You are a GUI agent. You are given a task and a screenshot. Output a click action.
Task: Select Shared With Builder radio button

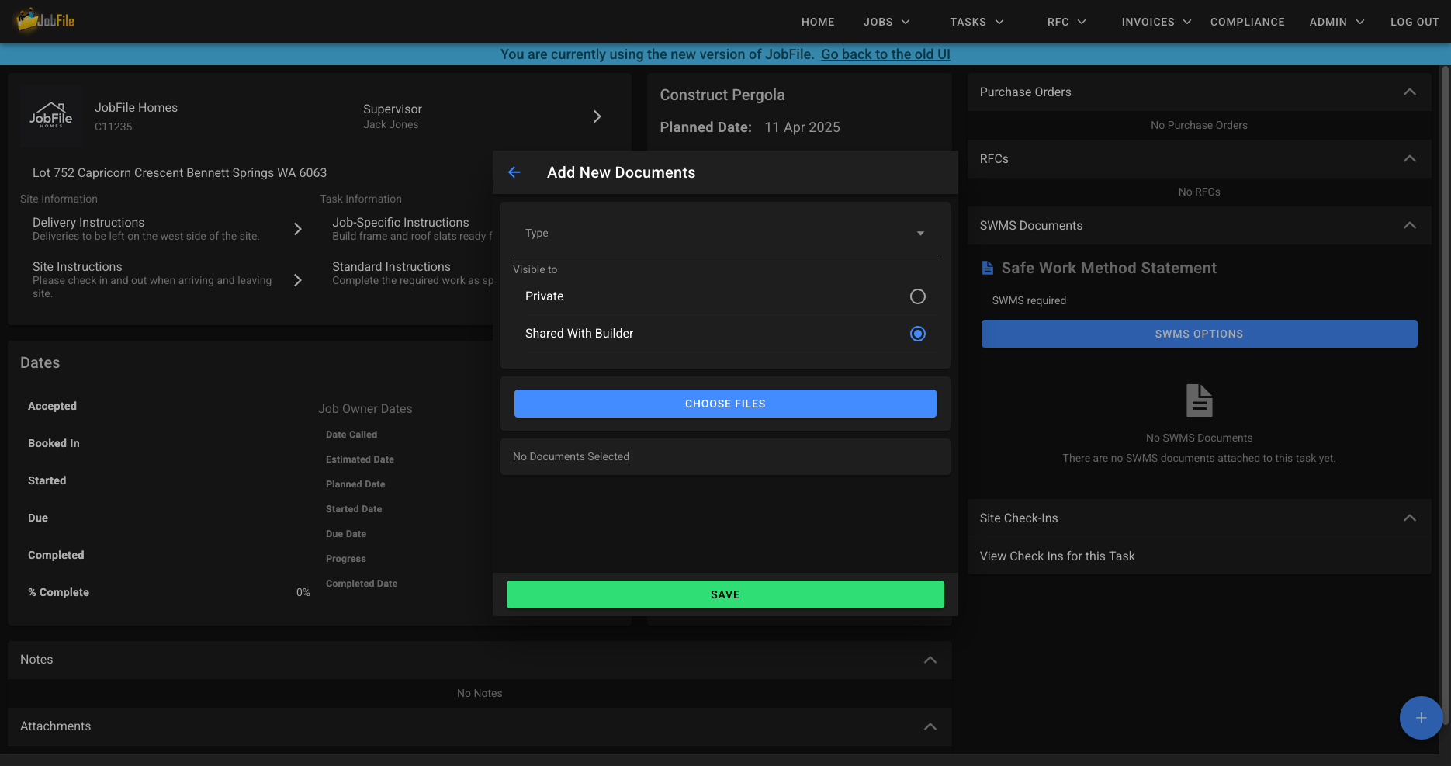click(x=918, y=334)
